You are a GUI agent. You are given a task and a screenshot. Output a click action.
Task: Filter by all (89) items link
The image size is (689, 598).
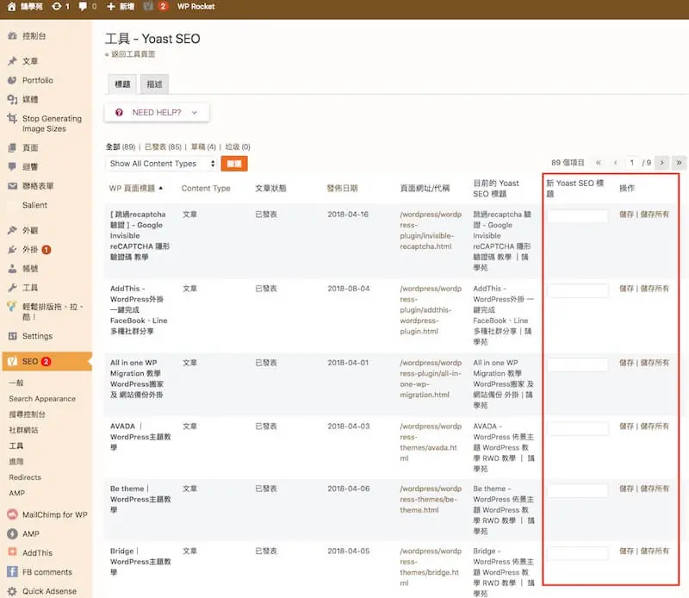pyautogui.click(x=121, y=146)
